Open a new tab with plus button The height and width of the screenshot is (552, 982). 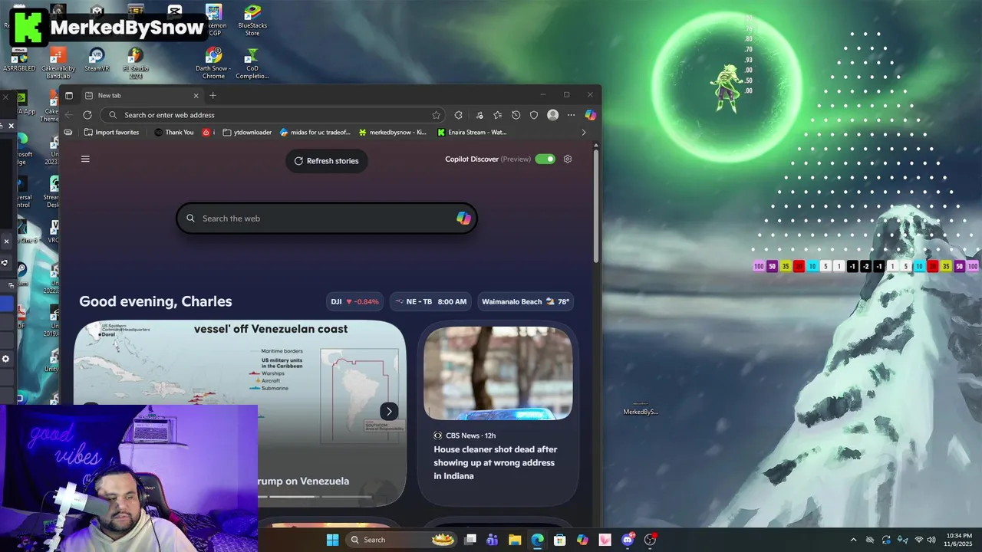[x=213, y=95]
